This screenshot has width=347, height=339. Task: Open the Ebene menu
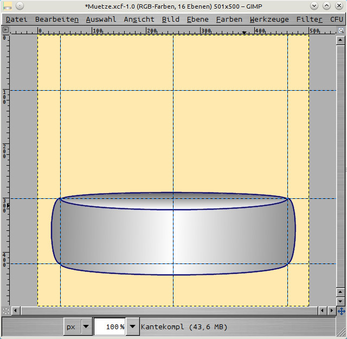[x=197, y=20]
